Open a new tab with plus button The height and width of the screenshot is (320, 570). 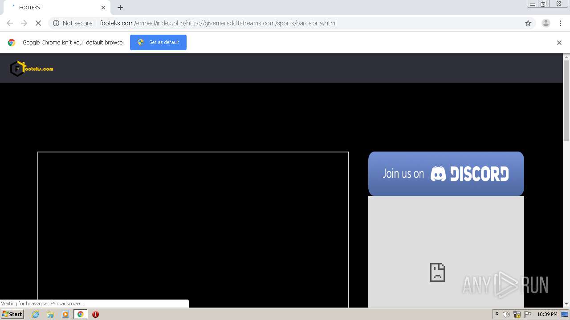point(120,8)
